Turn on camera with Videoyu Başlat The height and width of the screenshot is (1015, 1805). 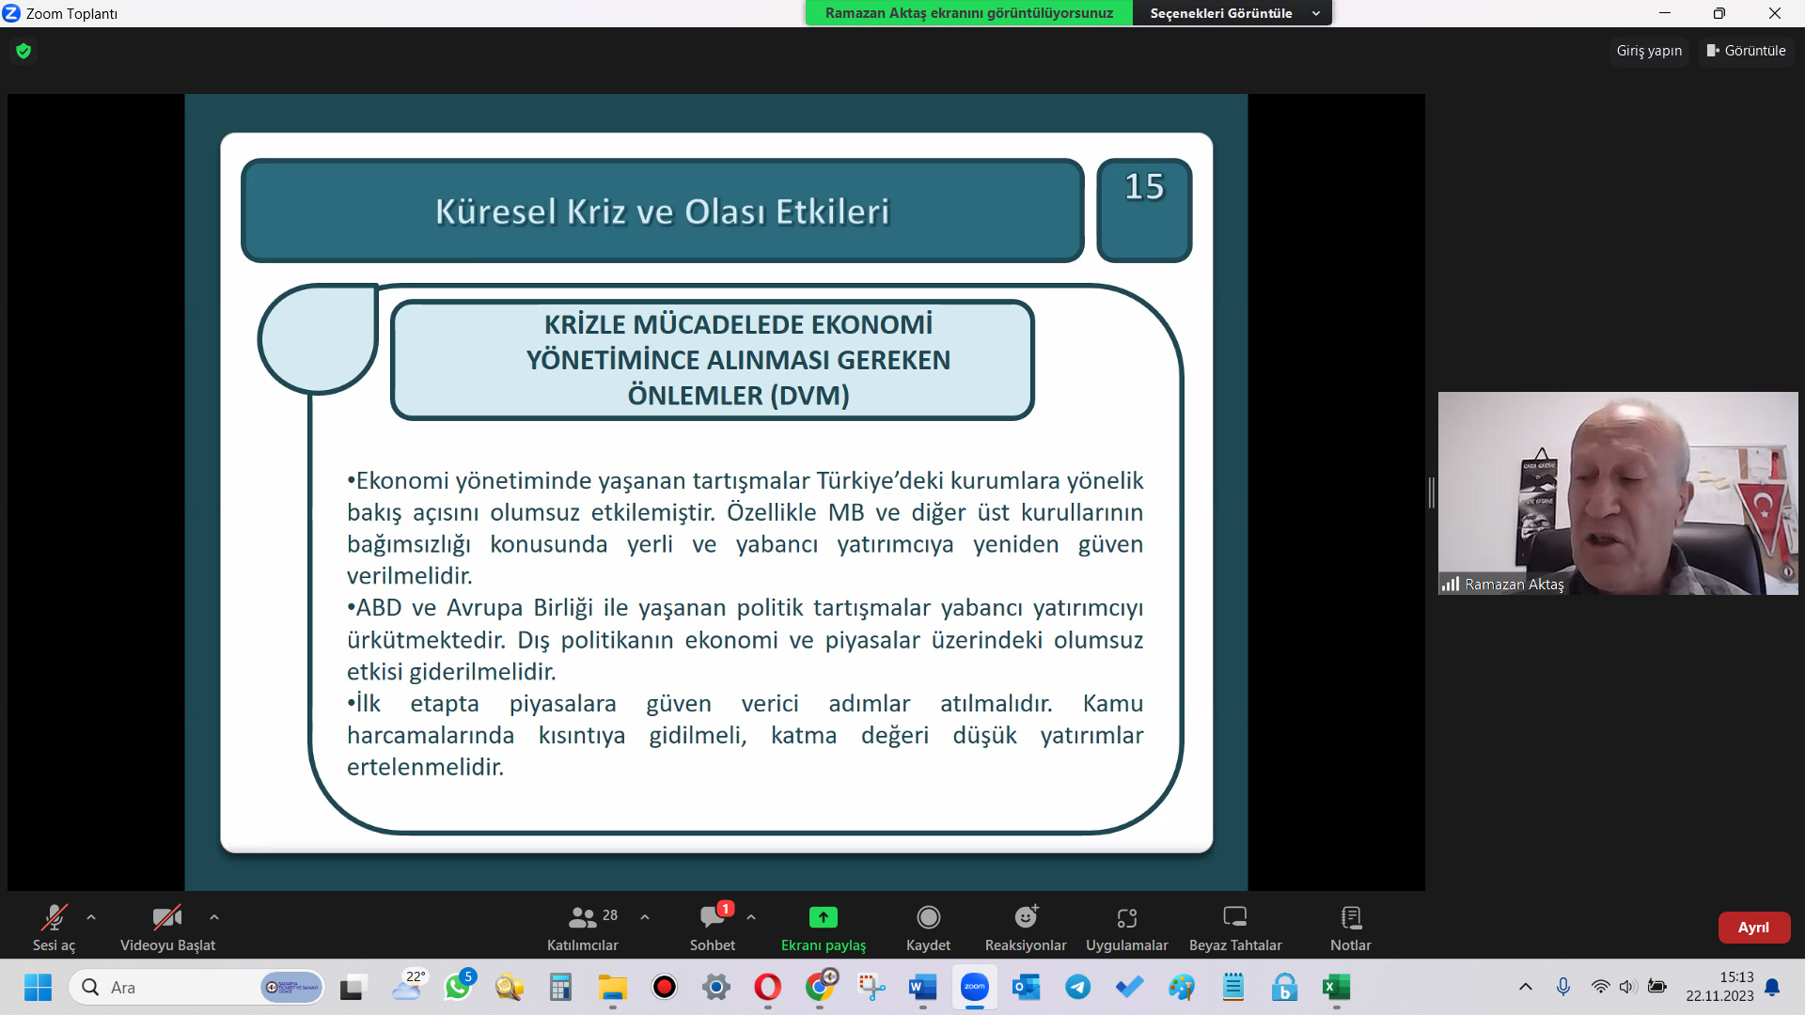click(x=167, y=927)
